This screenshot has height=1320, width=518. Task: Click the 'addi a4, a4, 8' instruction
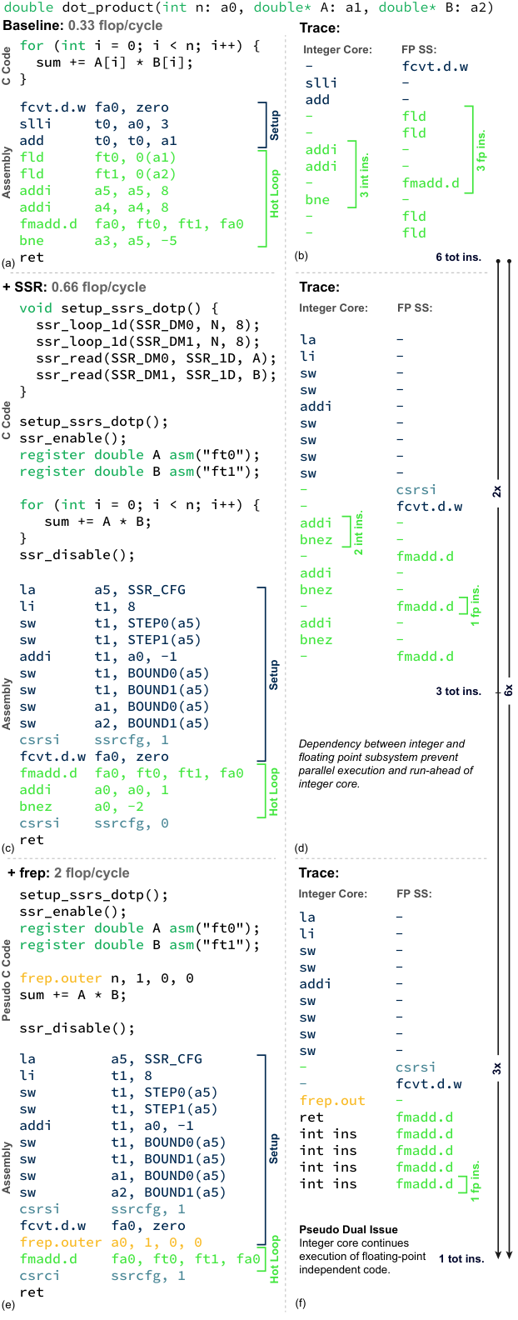point(94,207)
